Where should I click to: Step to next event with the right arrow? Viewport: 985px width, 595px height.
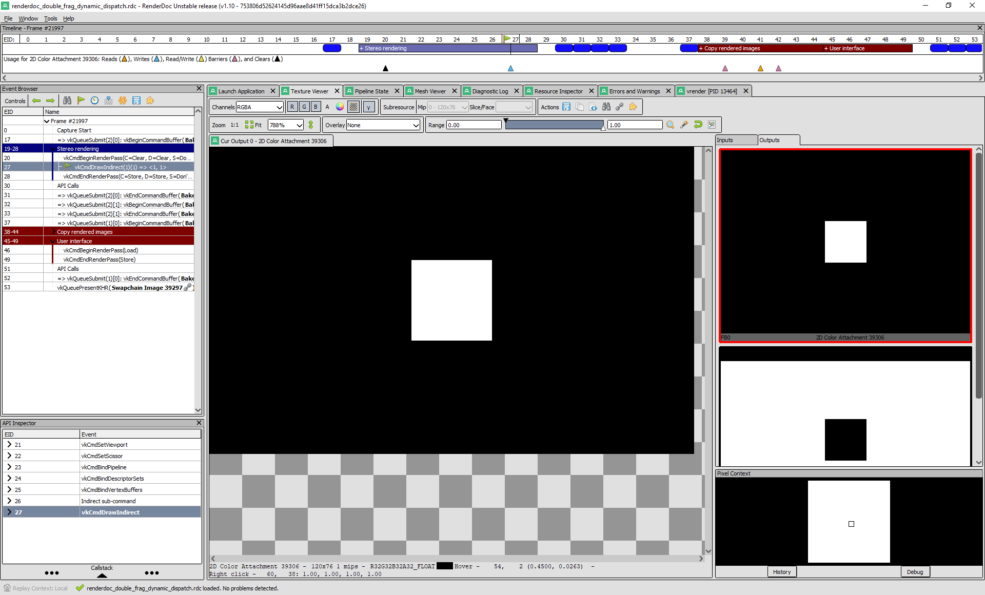coord(50,101)
